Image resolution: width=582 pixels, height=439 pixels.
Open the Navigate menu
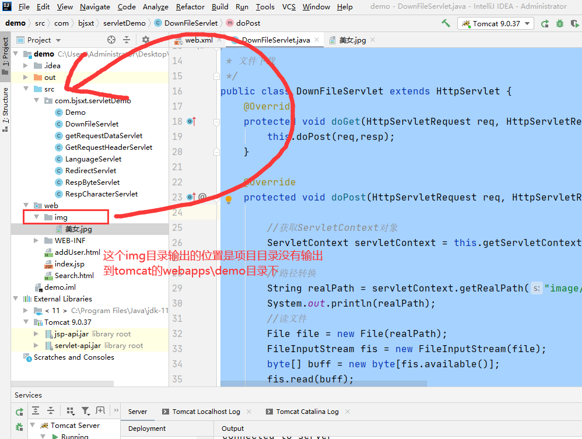94,6
